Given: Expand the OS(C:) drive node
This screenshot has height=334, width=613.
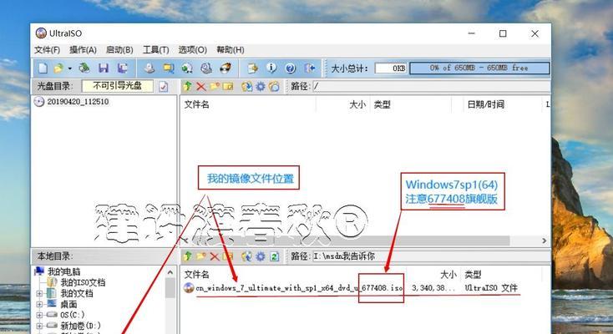Looking at the screenshot, I should [x=39, y=315].
